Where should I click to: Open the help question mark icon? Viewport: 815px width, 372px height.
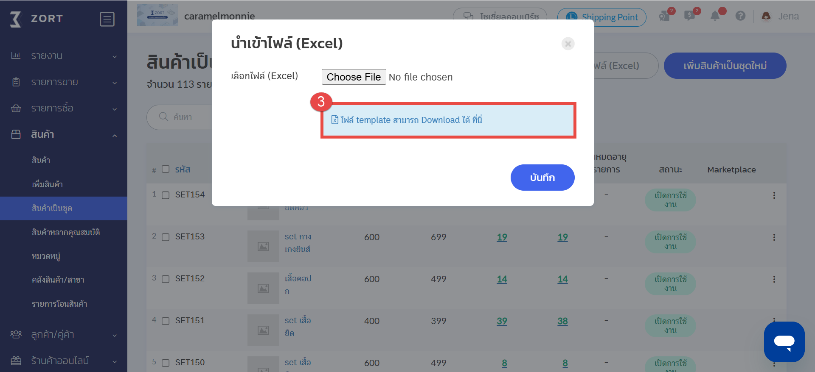pos(740,16)
